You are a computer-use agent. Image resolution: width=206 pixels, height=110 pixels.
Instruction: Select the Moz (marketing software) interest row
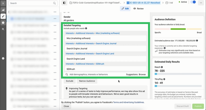point(105,38)
